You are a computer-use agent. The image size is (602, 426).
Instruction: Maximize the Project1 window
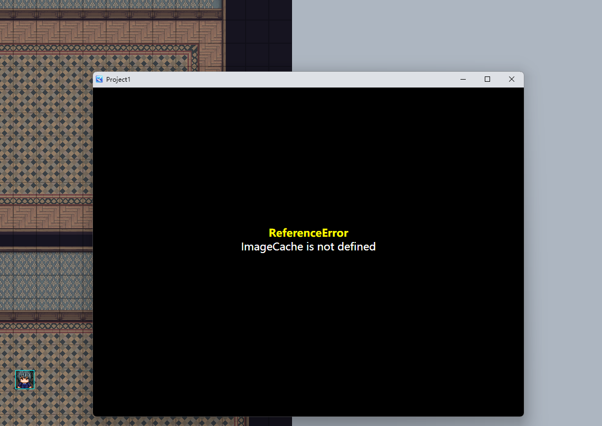point(487,80)
